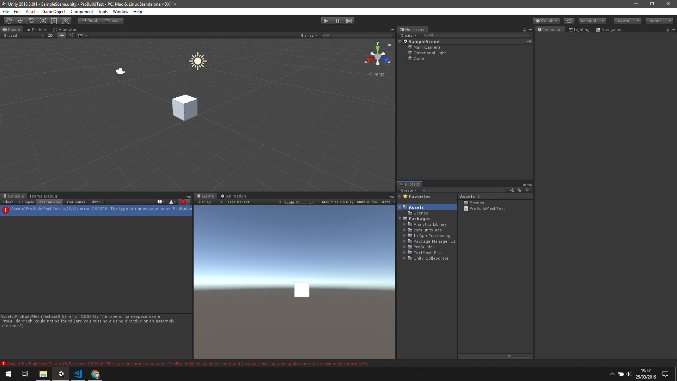
Task: Toggle Mute Audio in the Game view
Action: point(367,202)
